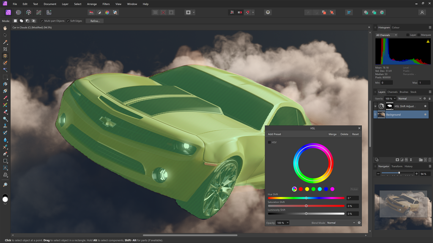Click the delete layer trash icon
The width and height of the screenshot is (433, 243).
(430, 159)
